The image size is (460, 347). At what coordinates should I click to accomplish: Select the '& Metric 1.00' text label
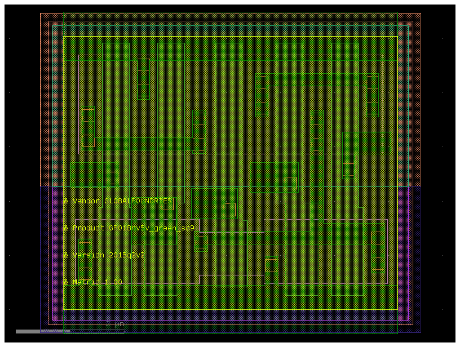(x=93, y=282)
